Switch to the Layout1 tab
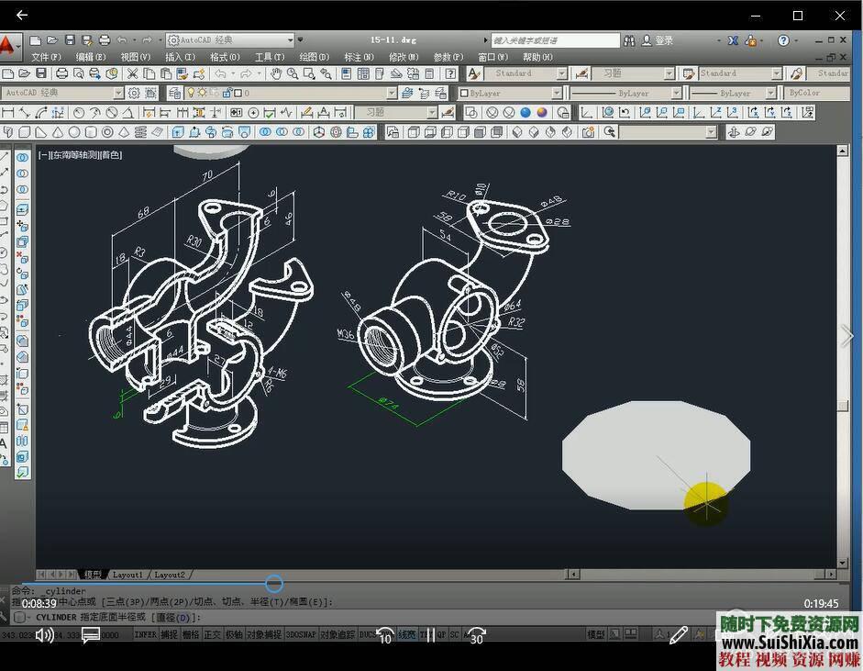The height and width of the screenshot is (671, 863). click(127, 574)
